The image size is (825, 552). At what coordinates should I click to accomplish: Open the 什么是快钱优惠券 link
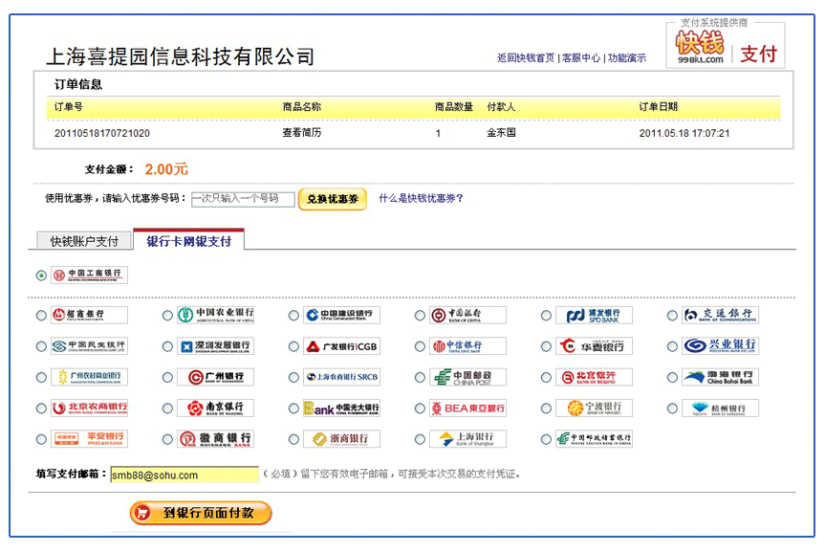[421, 199]
